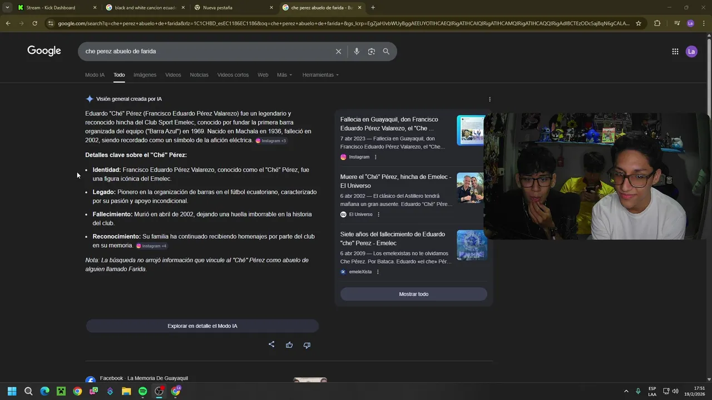712x400 pixels.
Task: Open the Chrome extensions puzzle icon
Action: pyautogui.click(x=657, y=23)
